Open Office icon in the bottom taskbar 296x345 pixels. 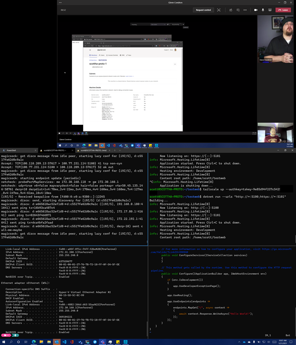72,342
